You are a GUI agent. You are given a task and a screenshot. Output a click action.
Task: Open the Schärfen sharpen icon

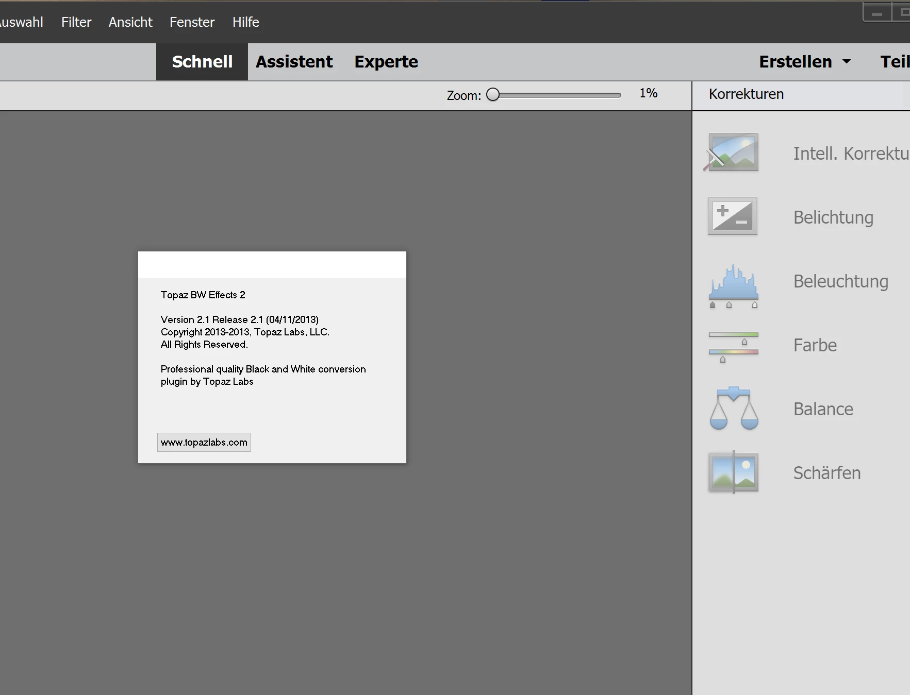pyautogui.click(x=733, y=472)
